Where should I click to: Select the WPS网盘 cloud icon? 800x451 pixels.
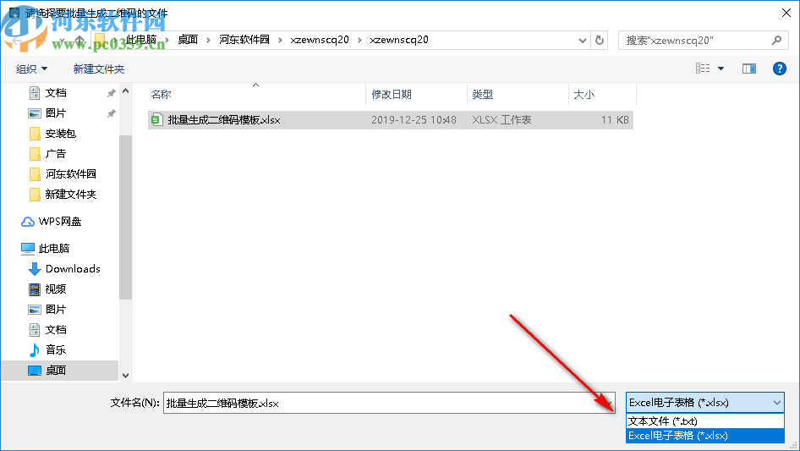27,222
